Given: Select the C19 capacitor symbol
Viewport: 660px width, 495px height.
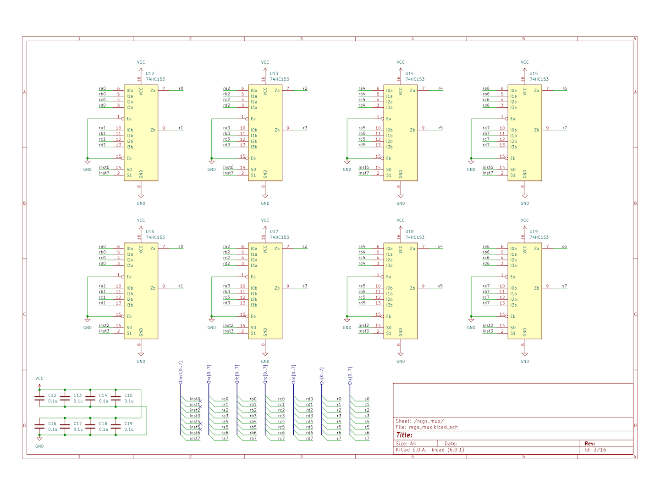Looking at the screenshot, I should 116,426.
